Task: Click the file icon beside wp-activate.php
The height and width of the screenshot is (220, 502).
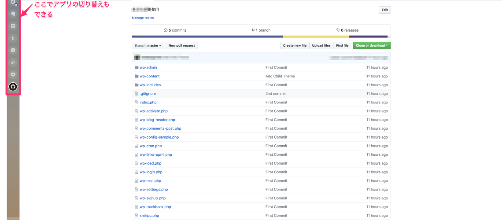Action: [x=137, y=111]
